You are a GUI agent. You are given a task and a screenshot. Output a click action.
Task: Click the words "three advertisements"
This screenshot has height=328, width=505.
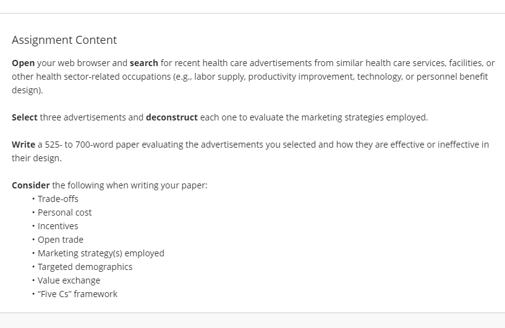tap(83, 117)
